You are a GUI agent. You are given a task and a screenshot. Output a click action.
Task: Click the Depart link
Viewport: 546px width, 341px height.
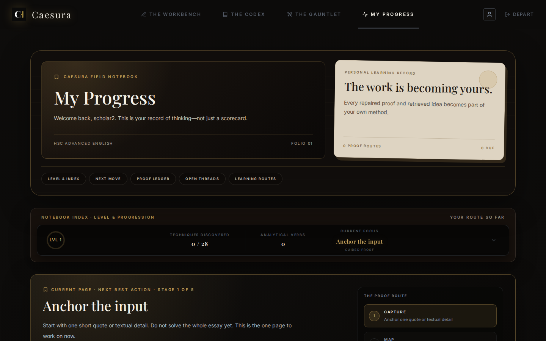(519, 14)
